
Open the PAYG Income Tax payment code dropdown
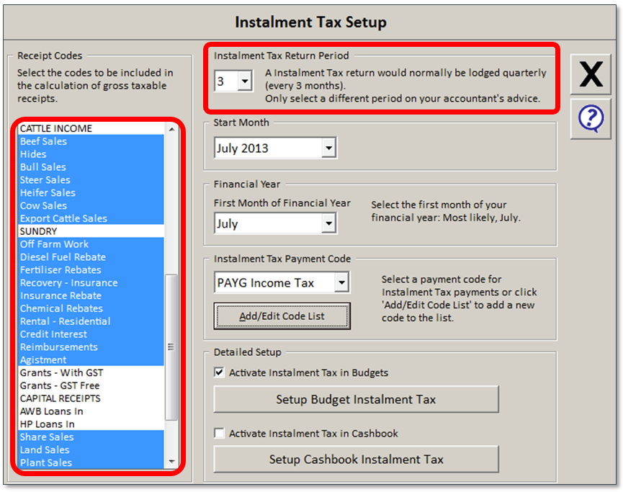(341, 282)
